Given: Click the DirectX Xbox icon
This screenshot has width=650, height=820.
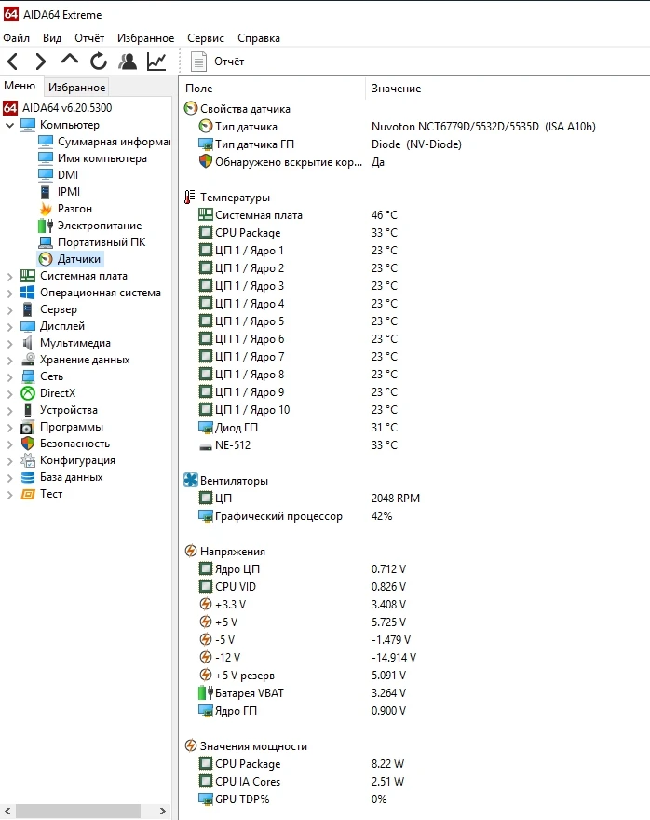Looking at the screenshot, I should (x=28, y=392).
